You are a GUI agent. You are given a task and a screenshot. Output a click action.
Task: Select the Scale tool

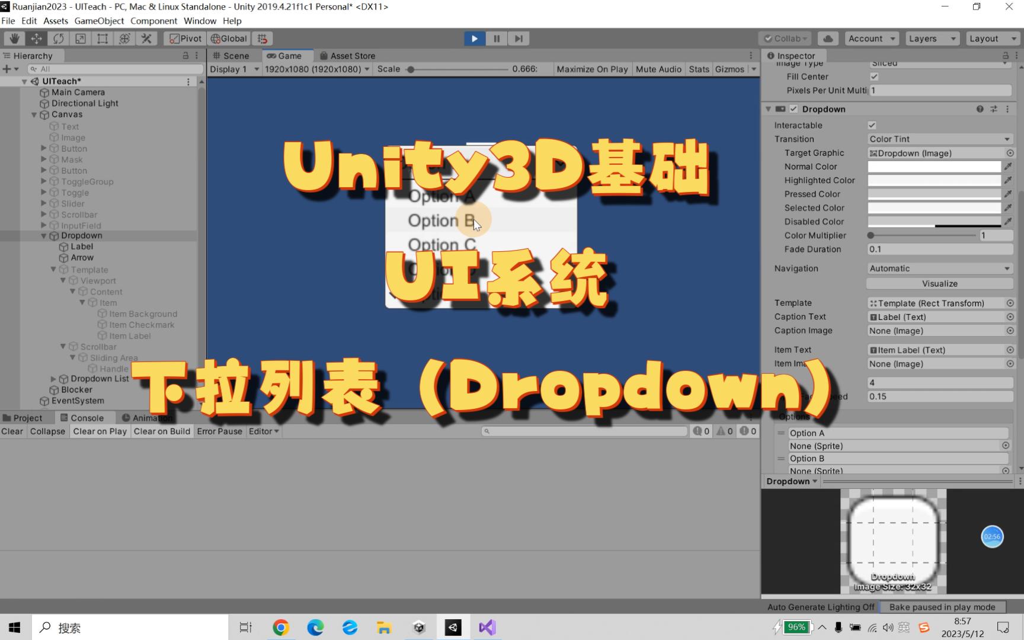[x=80, y=39]
